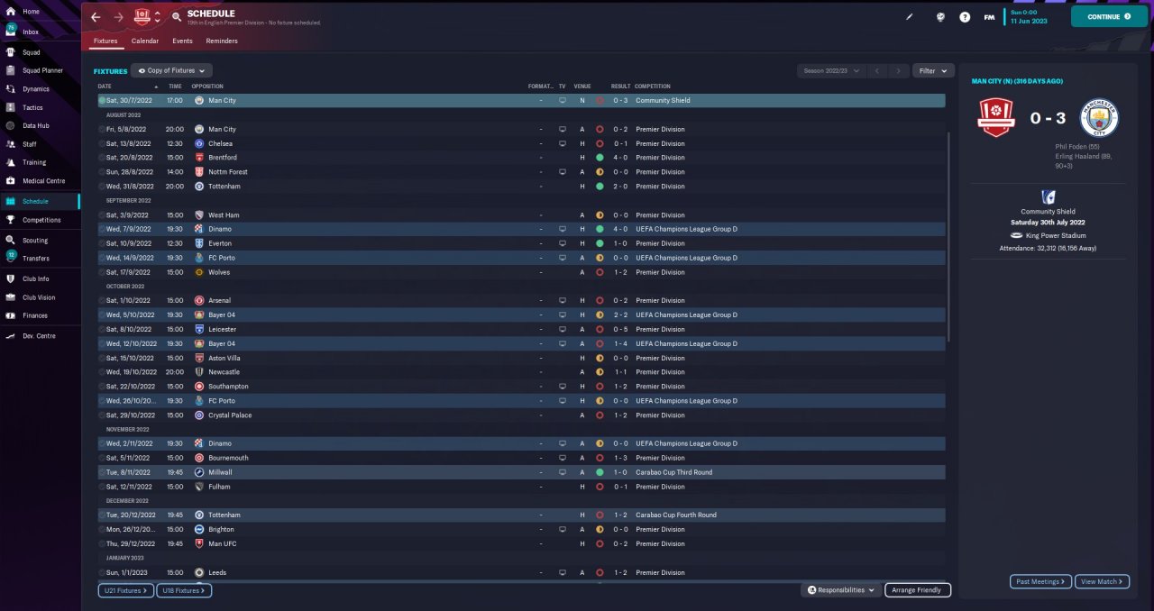Click the pencil edit icon
Image resolution: width=1154 pixels, height=611 pixels.
[910, 16]
